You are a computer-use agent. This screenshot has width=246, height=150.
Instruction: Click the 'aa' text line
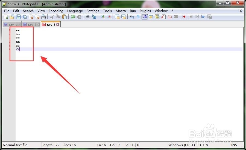coord(18,30)
